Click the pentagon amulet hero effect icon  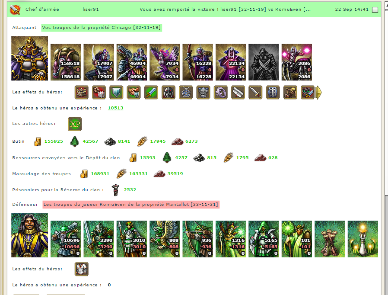186,93
